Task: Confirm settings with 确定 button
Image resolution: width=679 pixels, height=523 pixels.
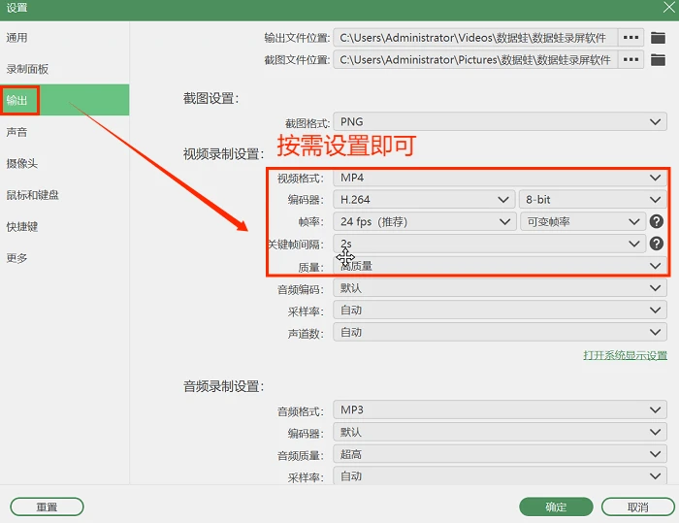Action: [x=556, y=507]
